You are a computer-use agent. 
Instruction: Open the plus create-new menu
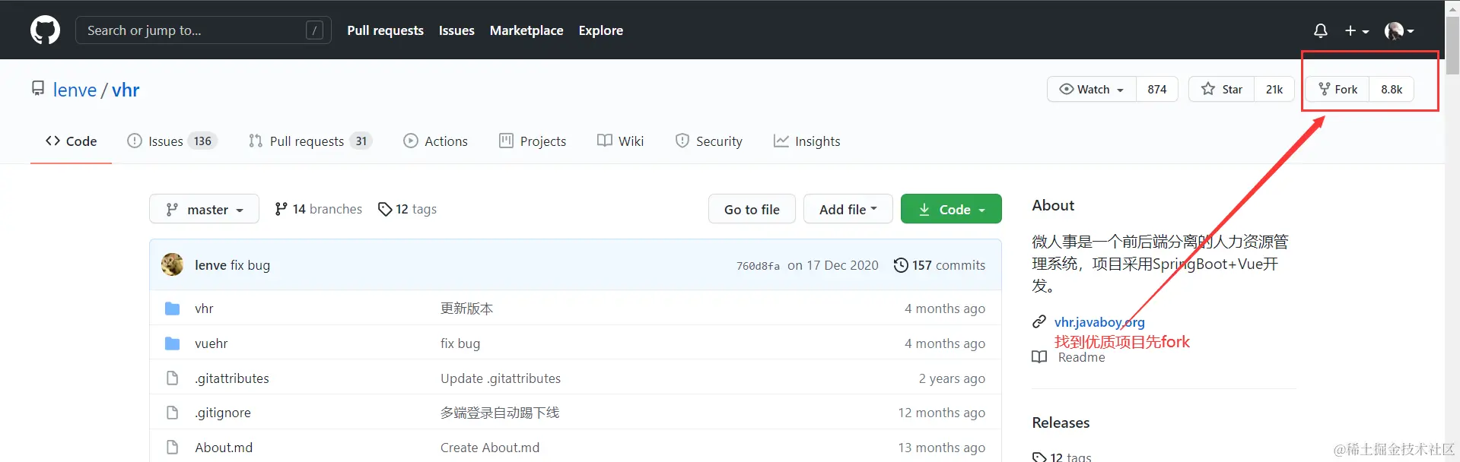1356,30
